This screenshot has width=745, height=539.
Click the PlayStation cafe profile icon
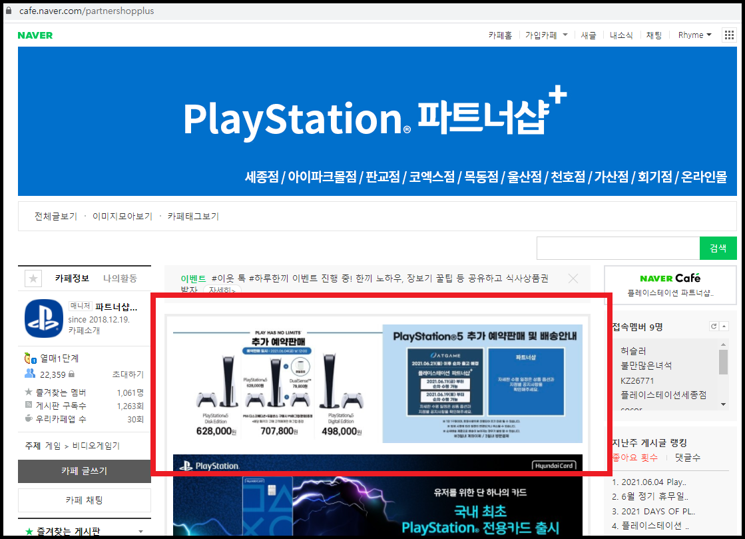click(x=44, y=318)
